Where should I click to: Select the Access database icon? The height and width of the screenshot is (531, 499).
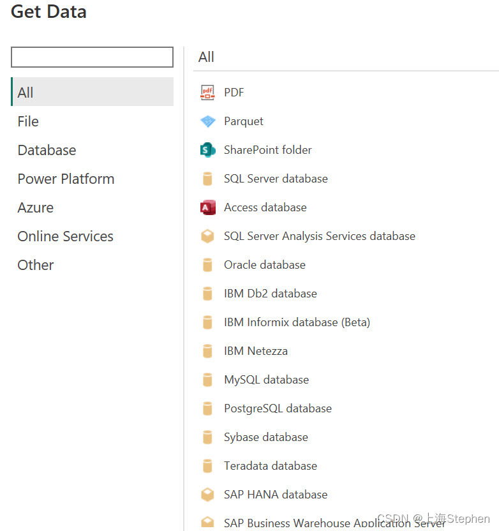pyautogui.click(x=207, y=207)
